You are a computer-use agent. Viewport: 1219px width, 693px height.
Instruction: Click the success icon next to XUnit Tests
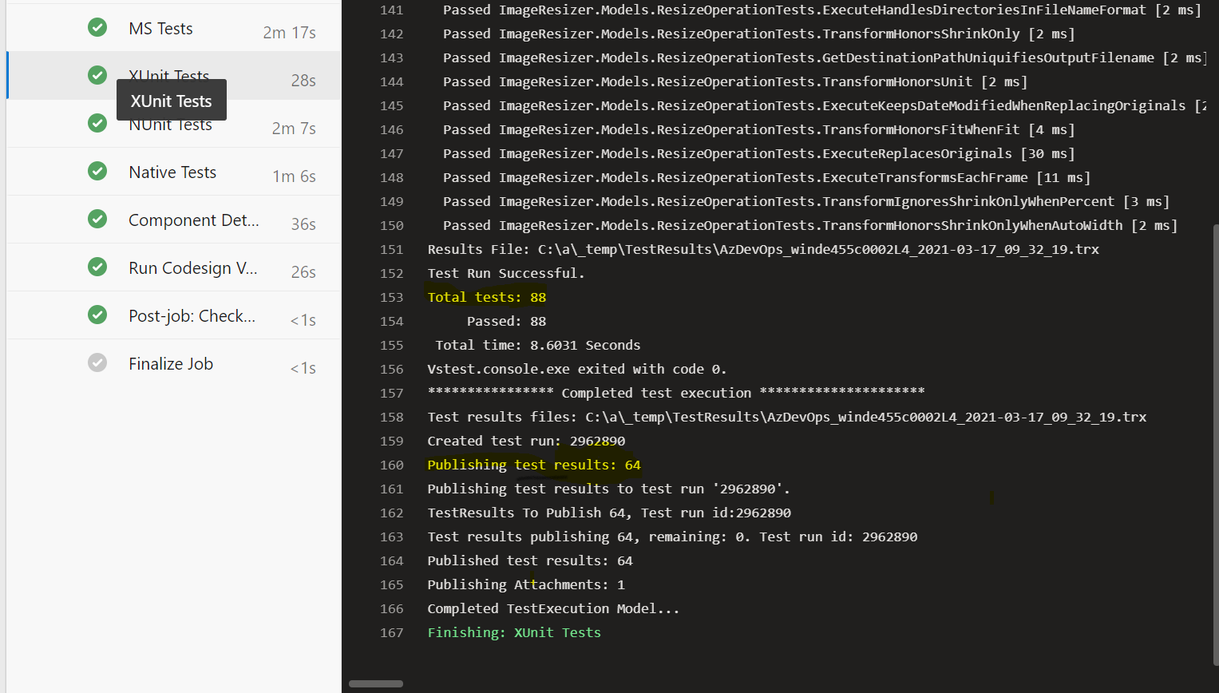(97, 75)
